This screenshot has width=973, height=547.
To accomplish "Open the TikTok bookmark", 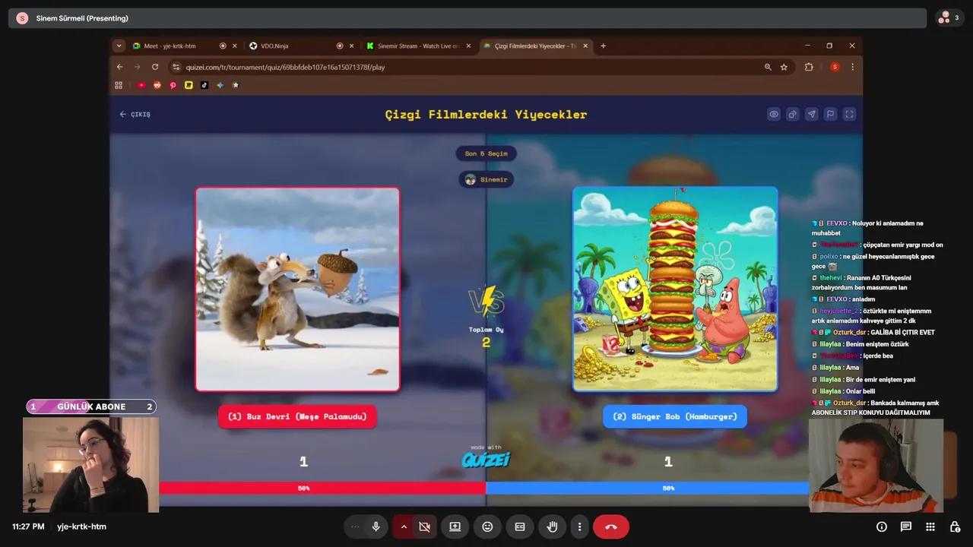I will pyautogui.click(x=204, y=85).
